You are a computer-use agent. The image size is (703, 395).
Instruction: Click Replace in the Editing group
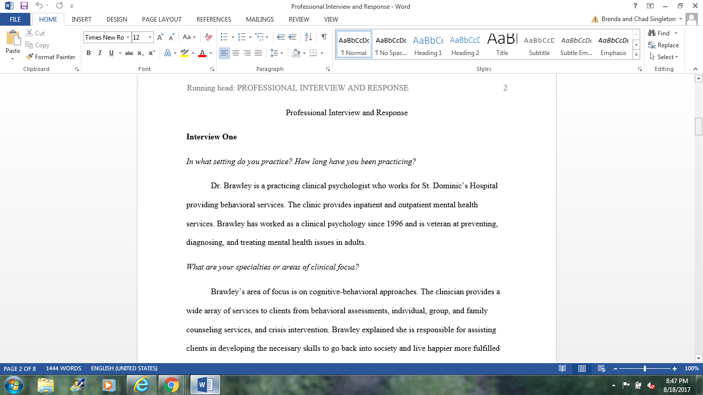point(664,45)
